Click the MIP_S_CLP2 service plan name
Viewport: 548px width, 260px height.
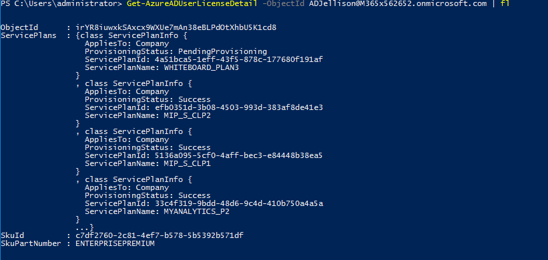click(188, 115)
